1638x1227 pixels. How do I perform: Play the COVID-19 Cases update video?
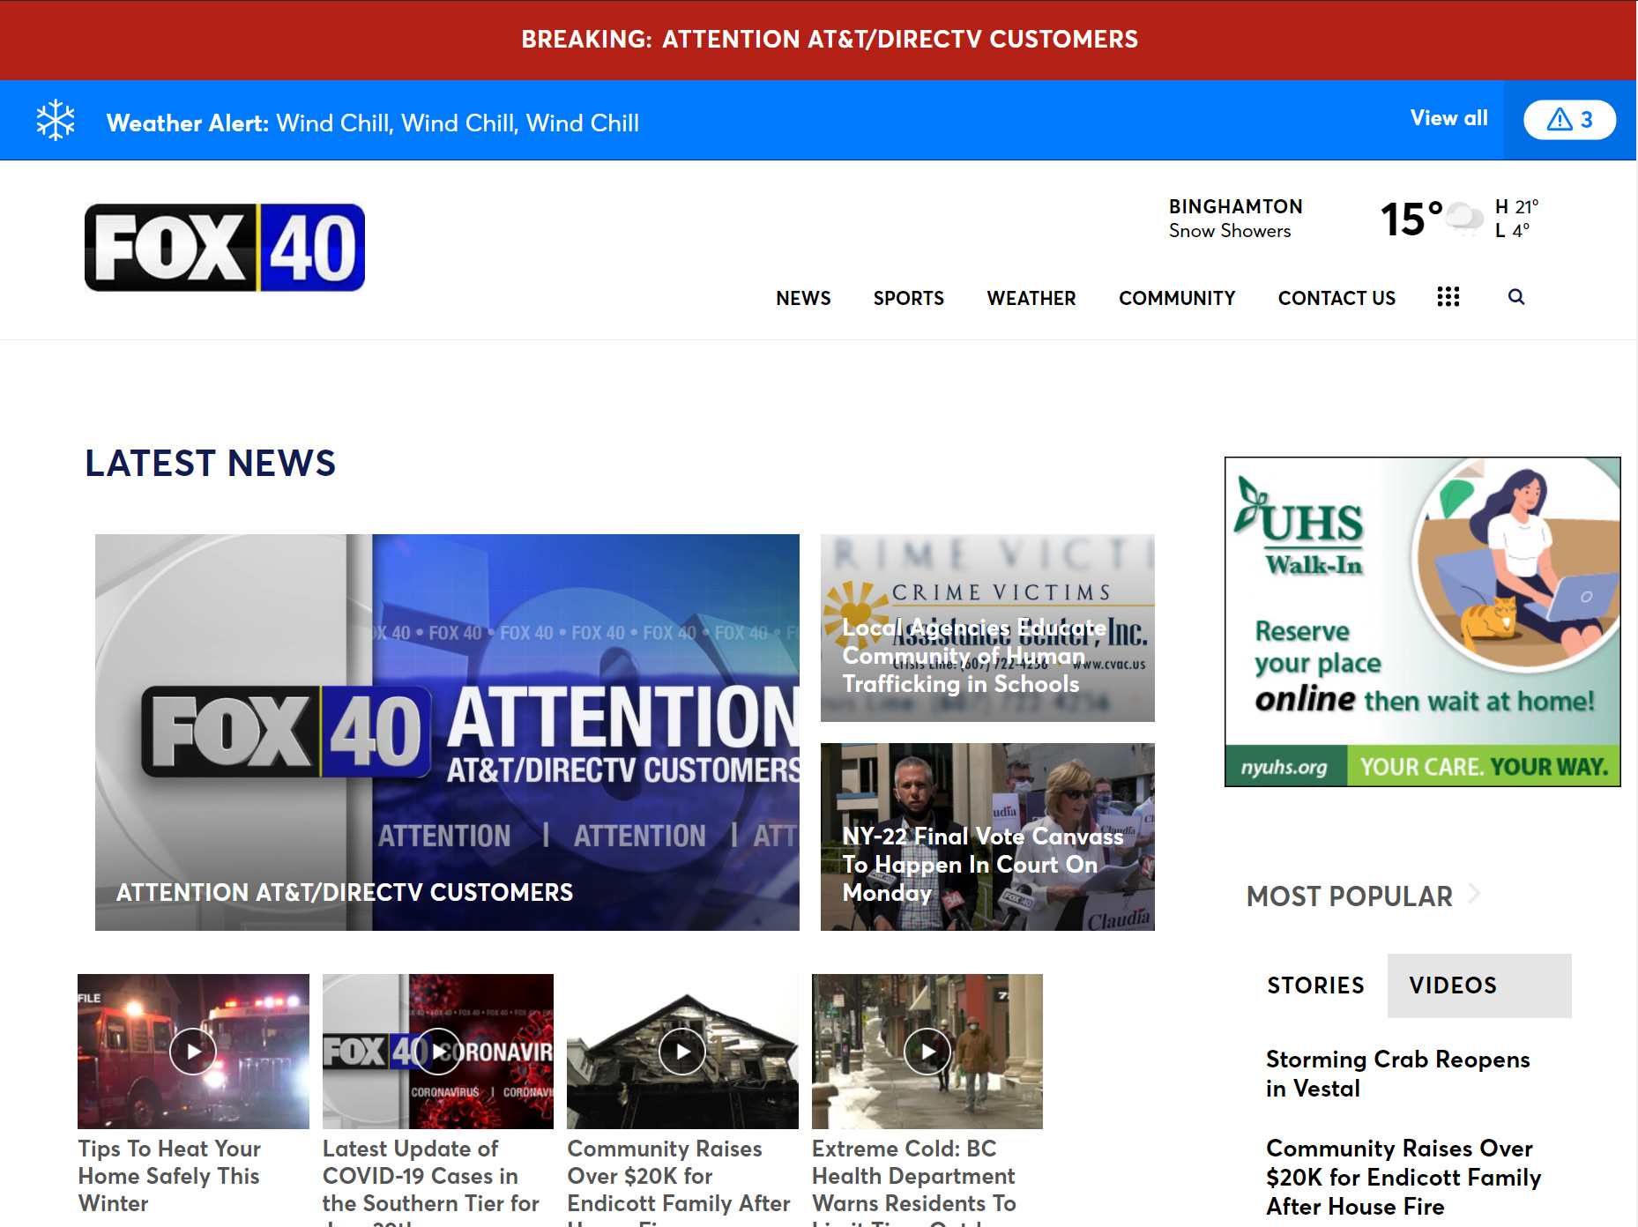click(438, 1052)
